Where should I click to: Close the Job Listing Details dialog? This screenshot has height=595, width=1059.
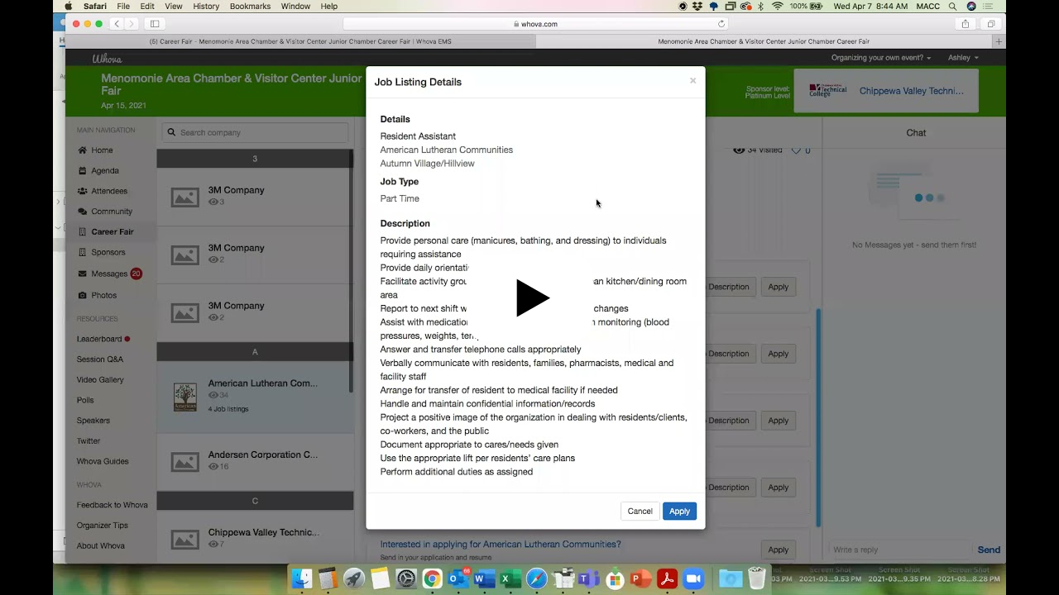click(692, 81)
